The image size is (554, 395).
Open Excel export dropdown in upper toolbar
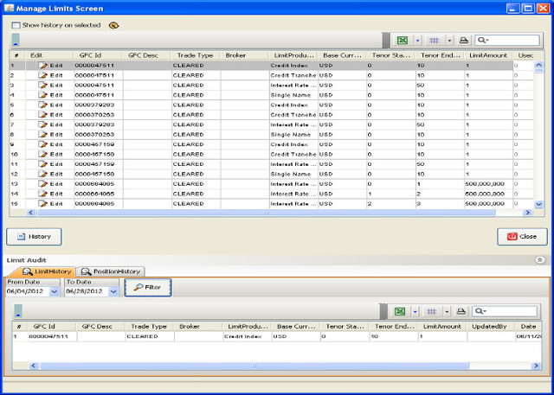(x=417, y=41)
